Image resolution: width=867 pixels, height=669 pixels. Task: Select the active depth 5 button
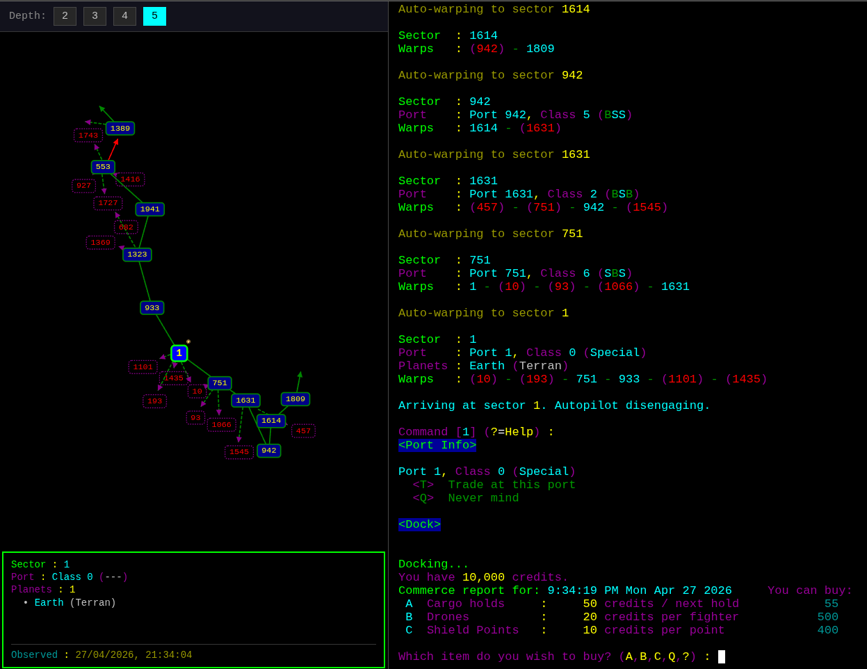(154, 16)
